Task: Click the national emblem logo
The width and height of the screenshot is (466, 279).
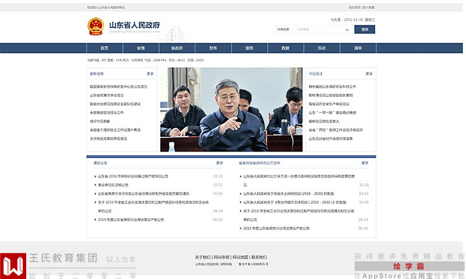Action: tap(96, 27)
